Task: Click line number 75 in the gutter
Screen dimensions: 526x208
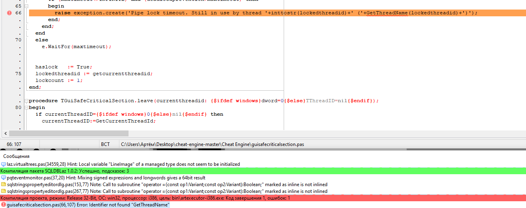Action: (18, 74)
